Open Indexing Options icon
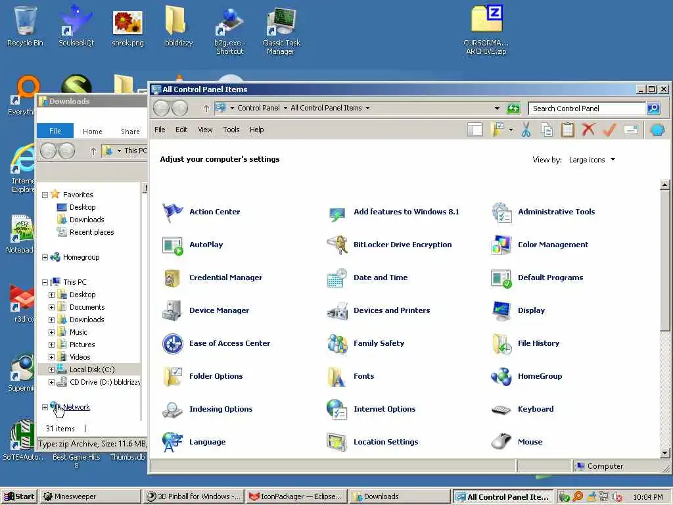673x505 pixels. (x=173, y=409)
